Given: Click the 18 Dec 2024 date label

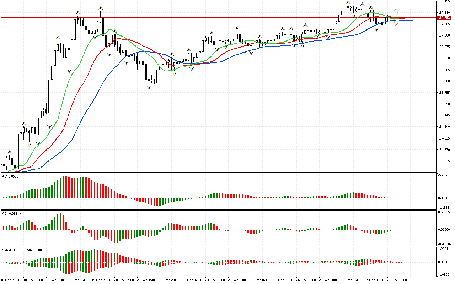Looking at the screenshot, I should [x=10, y=280].
